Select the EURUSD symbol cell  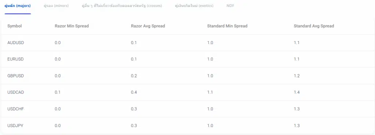(15, 59)
